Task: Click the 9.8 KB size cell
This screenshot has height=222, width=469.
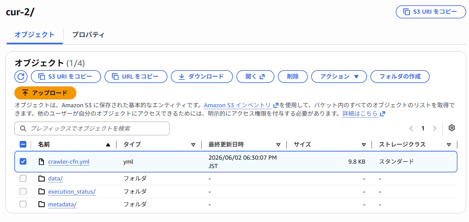Action: click(x=357, y=162)
